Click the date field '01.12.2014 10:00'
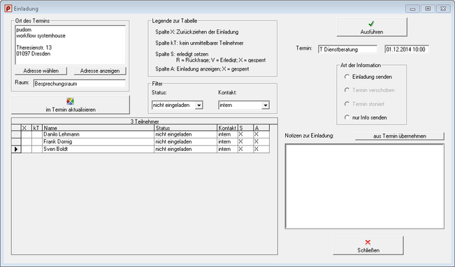The image size is (455, 267). tap(407, 50)
